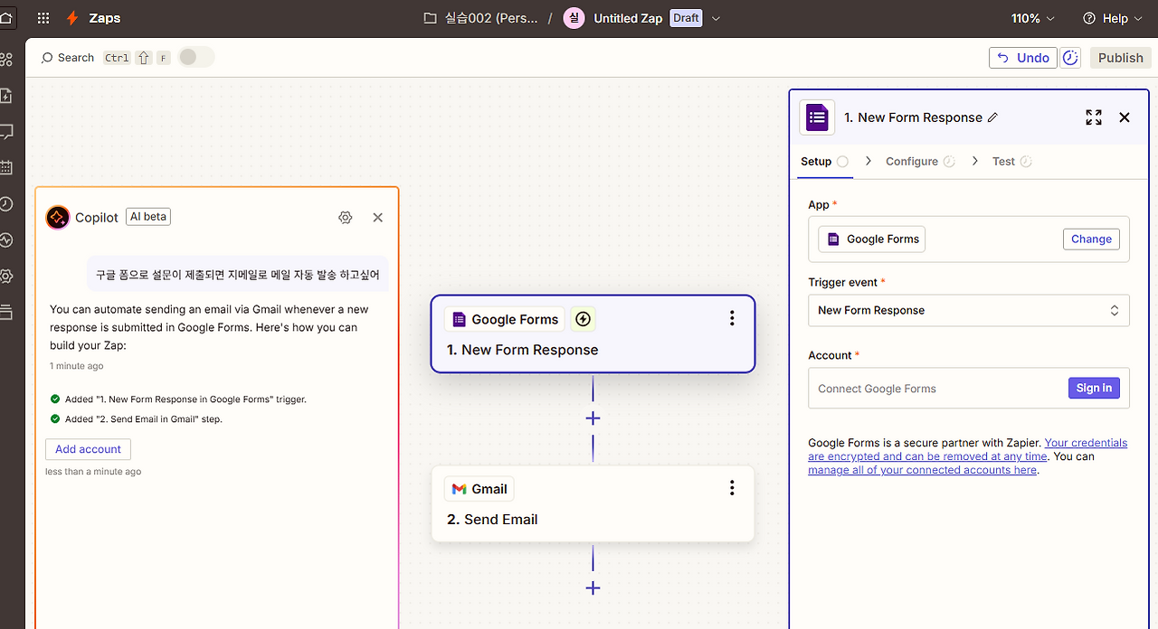Click the 실 user avatar badge

pyautogui.click(x=574, y=18)
